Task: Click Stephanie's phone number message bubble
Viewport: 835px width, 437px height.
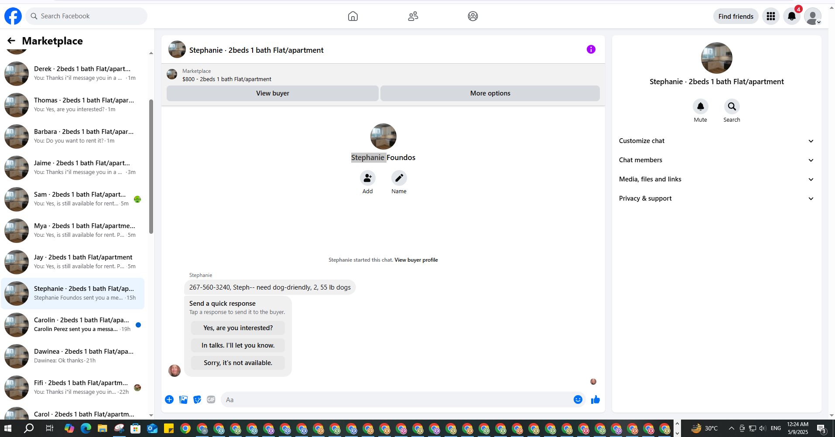Action: tap(270, 287)
